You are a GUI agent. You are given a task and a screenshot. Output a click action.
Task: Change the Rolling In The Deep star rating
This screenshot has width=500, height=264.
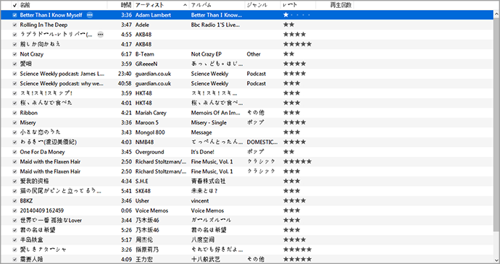point(288,25)
